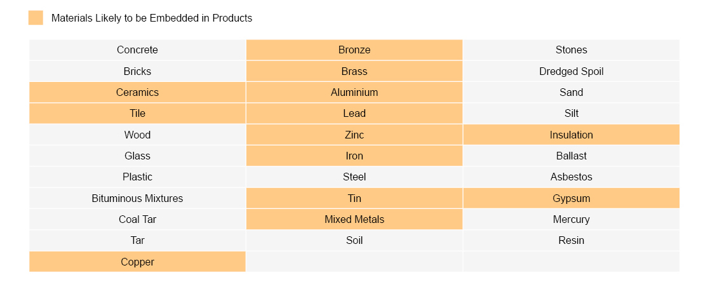Click the Insulation cell

pos(571,135)
